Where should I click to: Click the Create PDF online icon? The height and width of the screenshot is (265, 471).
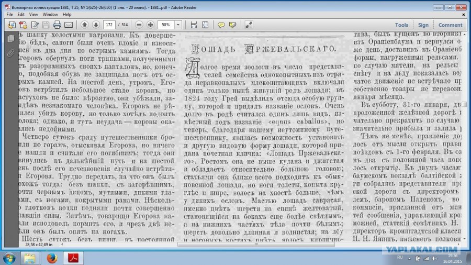(12, 25)
